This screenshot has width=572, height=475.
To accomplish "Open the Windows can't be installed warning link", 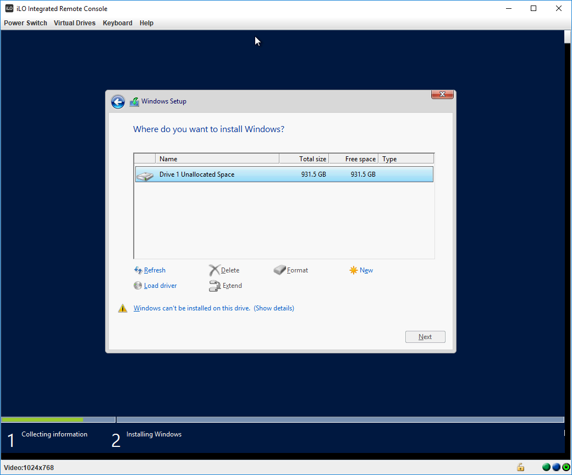I will click(192, 308).
